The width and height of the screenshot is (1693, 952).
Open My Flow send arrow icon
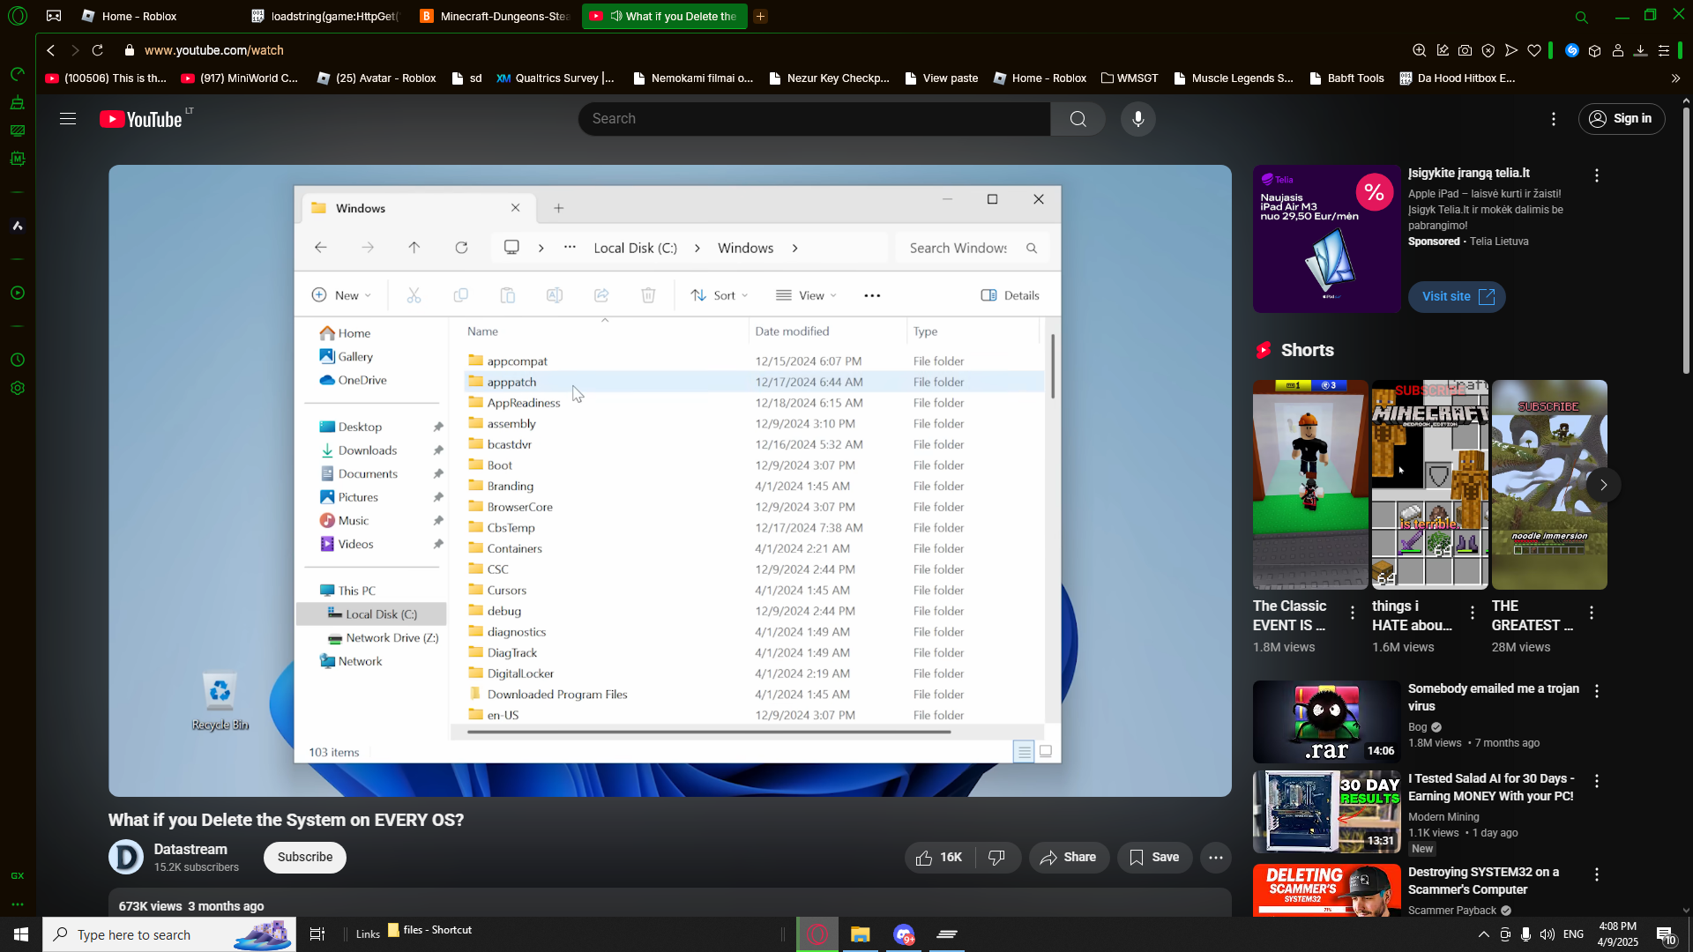1510,50
